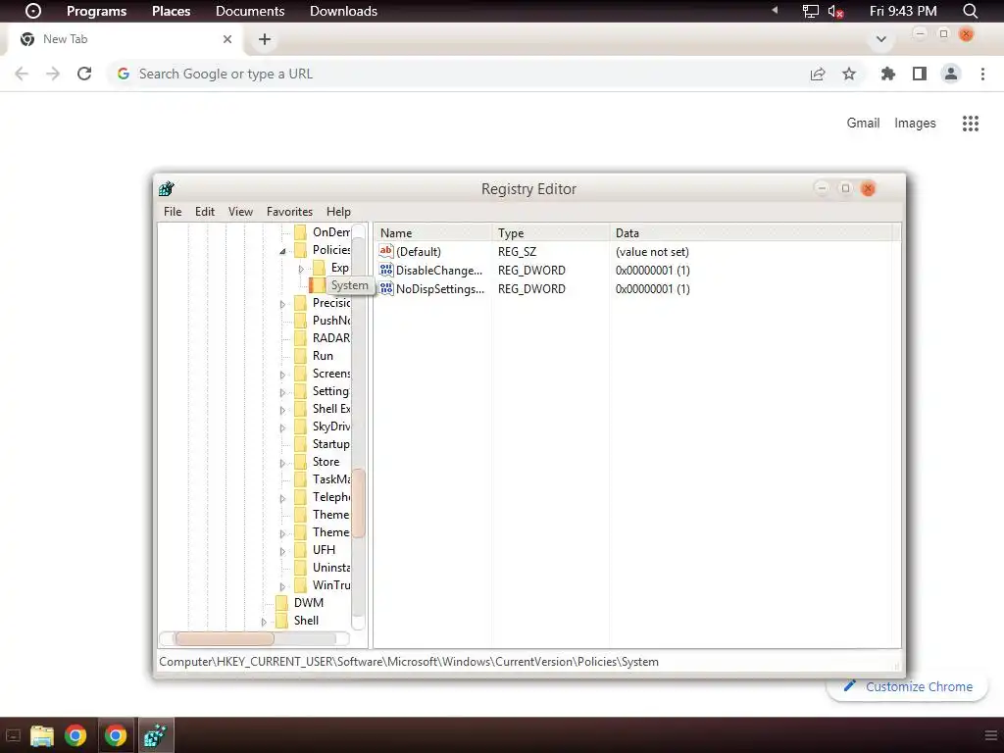The width and height of the screenshot is (1004, 753).
Task: Click the clock showing Fri 9:43 PM
Action: click(903, 11)
